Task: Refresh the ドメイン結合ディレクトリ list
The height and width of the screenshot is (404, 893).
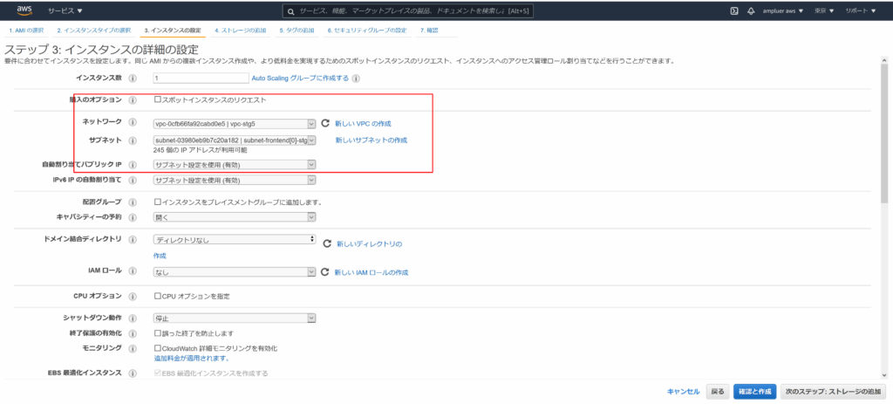Action: (x=327, y=244)
